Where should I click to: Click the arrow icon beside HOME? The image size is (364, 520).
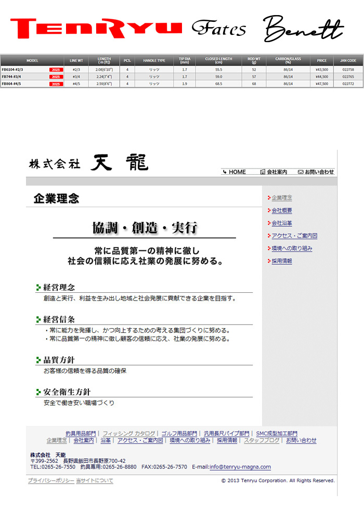pyautogui.click(x=225, y=172)
